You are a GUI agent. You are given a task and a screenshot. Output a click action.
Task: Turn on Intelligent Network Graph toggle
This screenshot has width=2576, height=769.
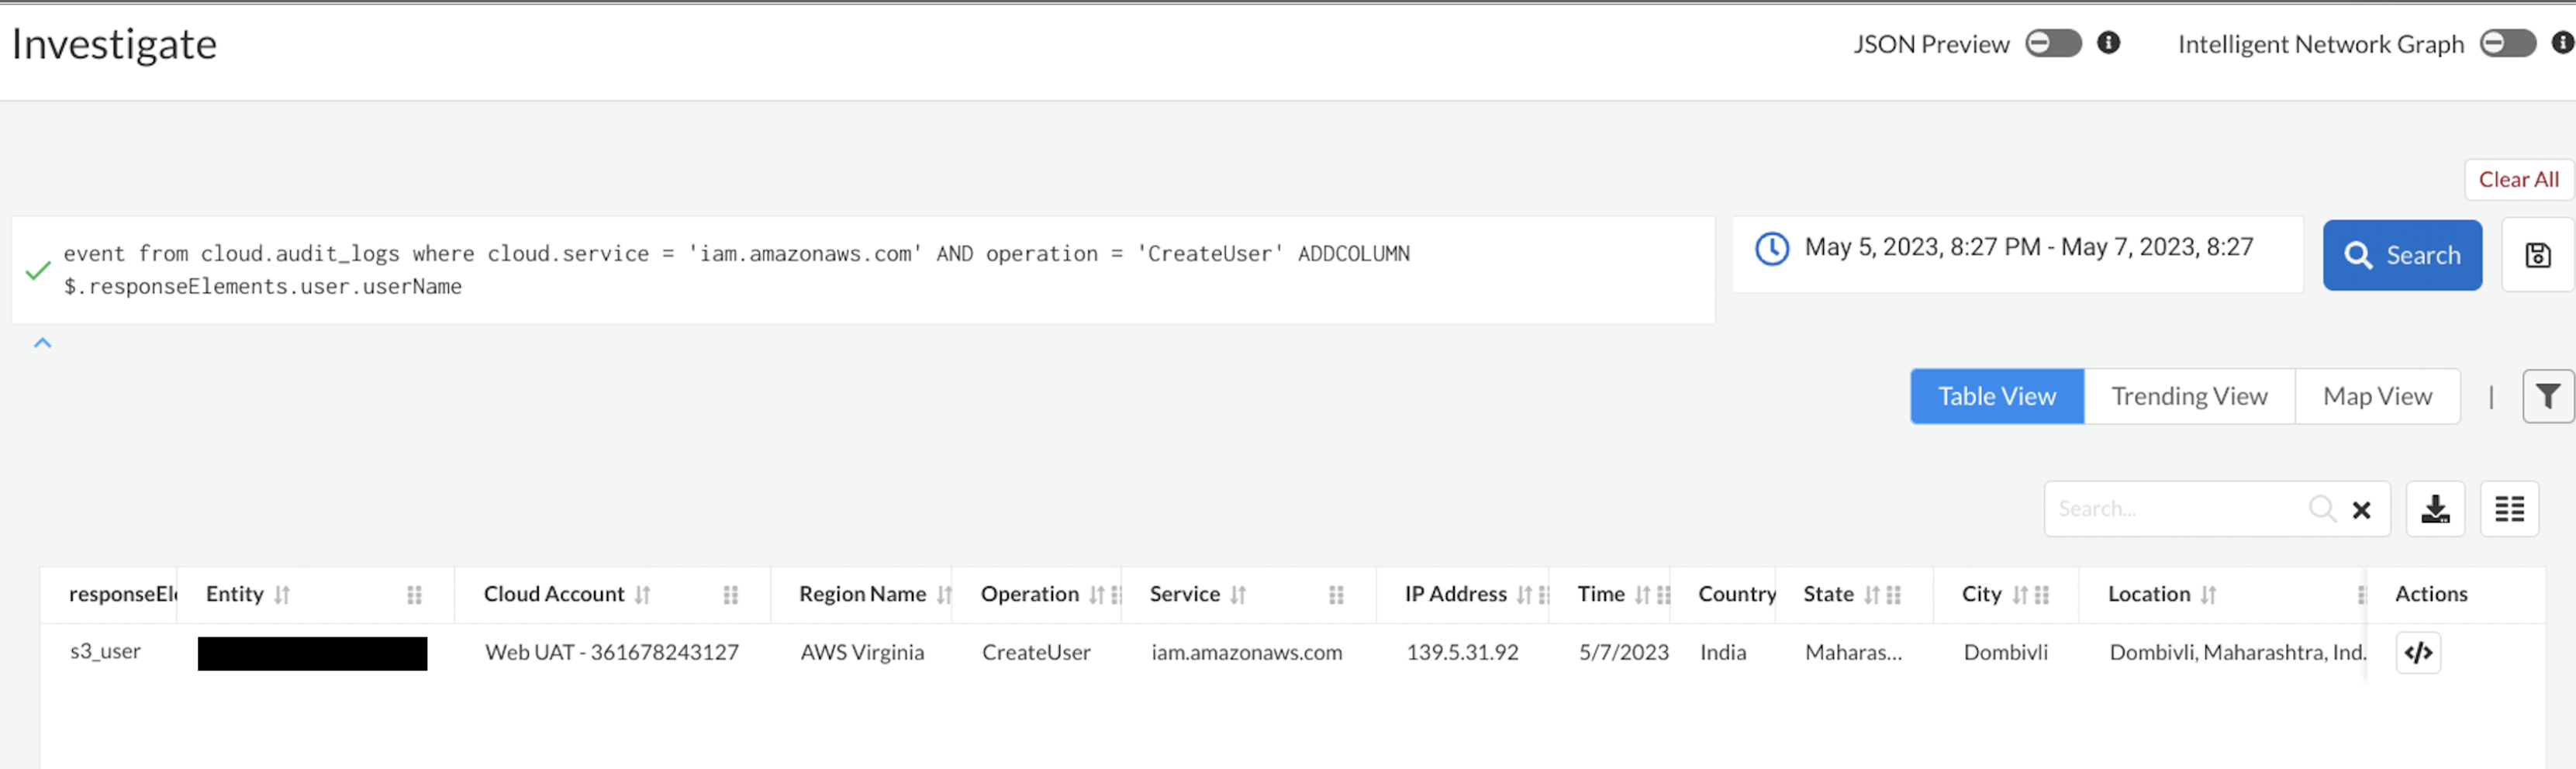(x=2507, y=43)
